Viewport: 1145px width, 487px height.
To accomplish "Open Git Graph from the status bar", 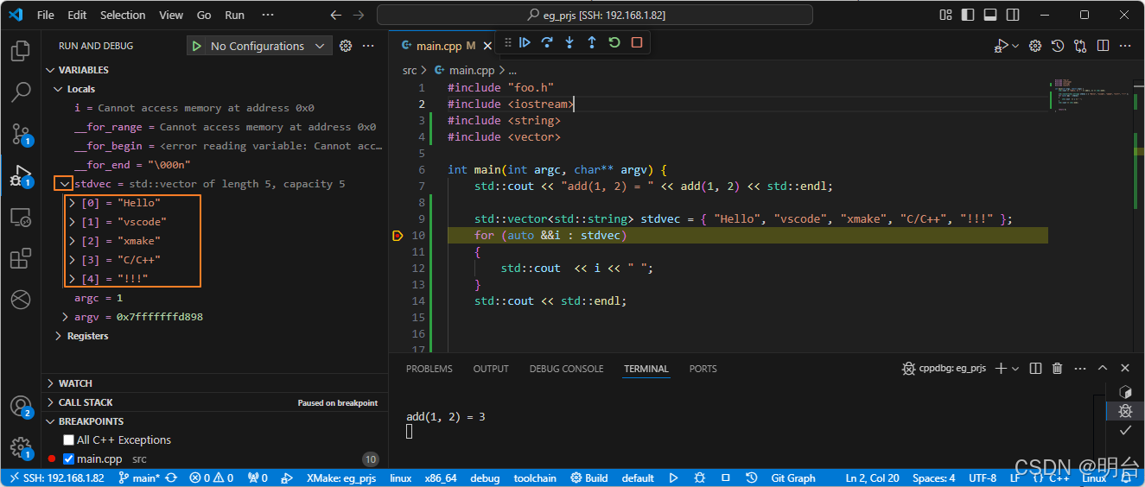I will (x=793, y=478).
